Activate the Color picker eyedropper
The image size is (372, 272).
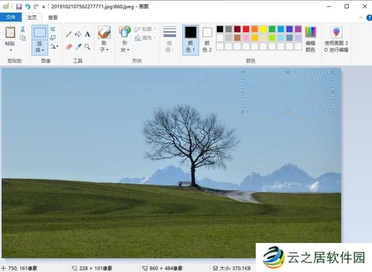pyautogui.click(x=78, y=46)
